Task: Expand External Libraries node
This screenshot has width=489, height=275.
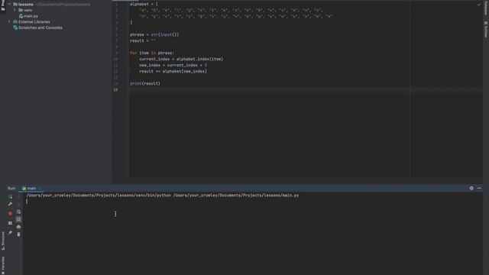Action: click(x=9, y=22)
